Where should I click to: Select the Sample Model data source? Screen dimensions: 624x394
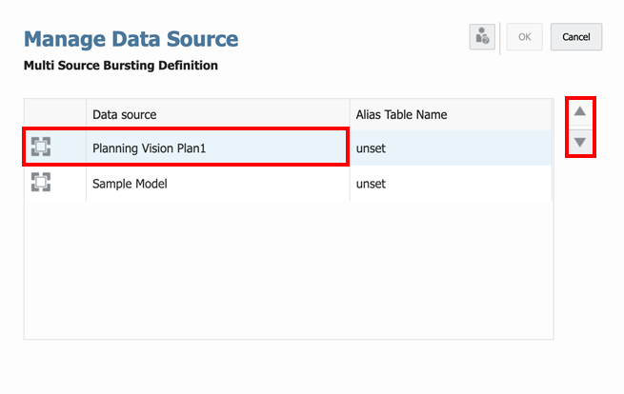(x=130, y=184)
